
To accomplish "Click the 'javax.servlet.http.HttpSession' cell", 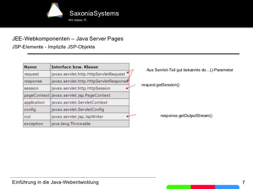I will click(90, 88).
